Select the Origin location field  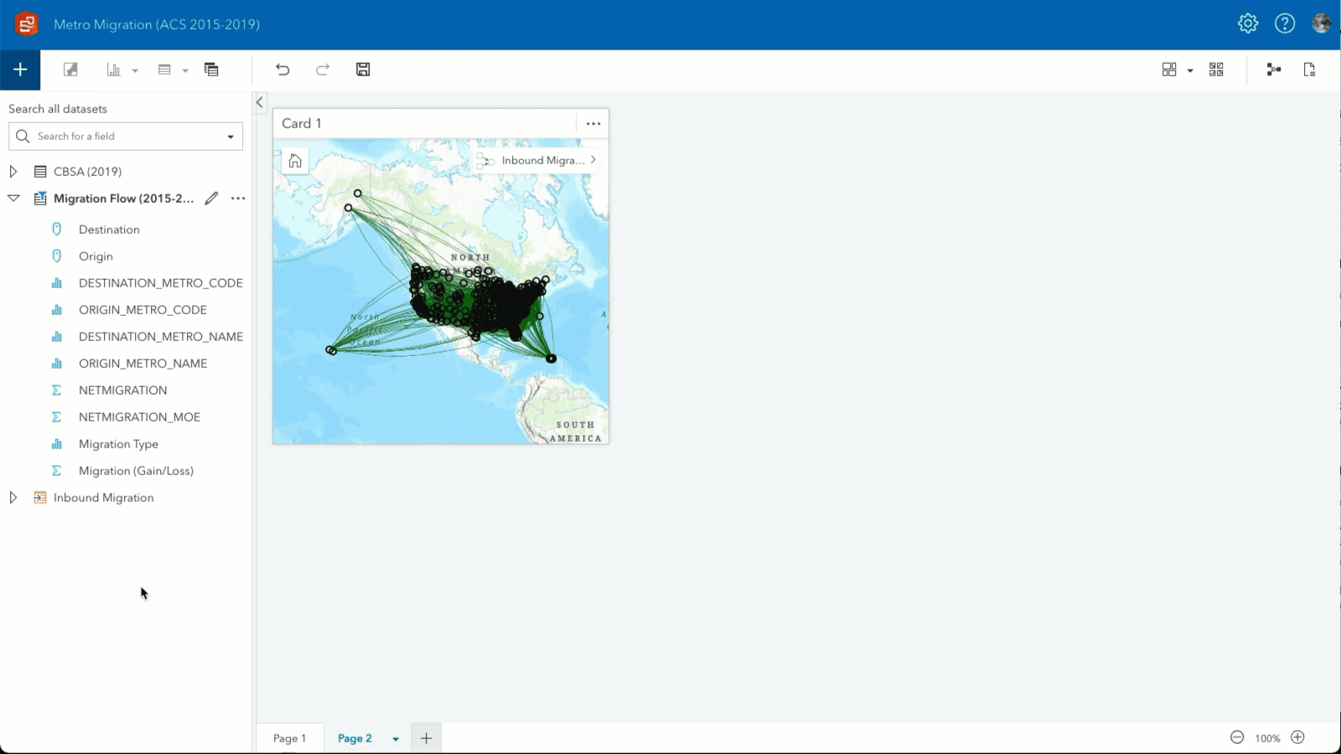(96, 256)
